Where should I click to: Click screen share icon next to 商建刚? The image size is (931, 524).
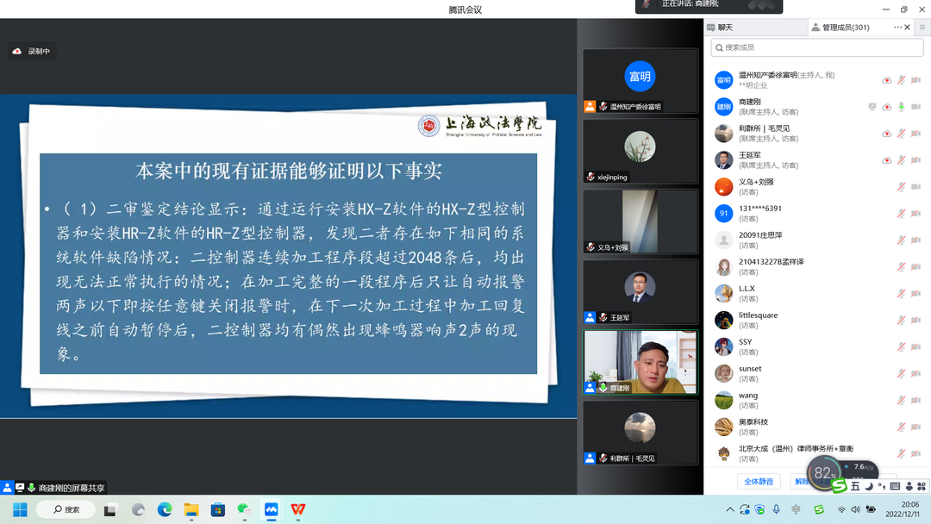[x=872, y=107]
